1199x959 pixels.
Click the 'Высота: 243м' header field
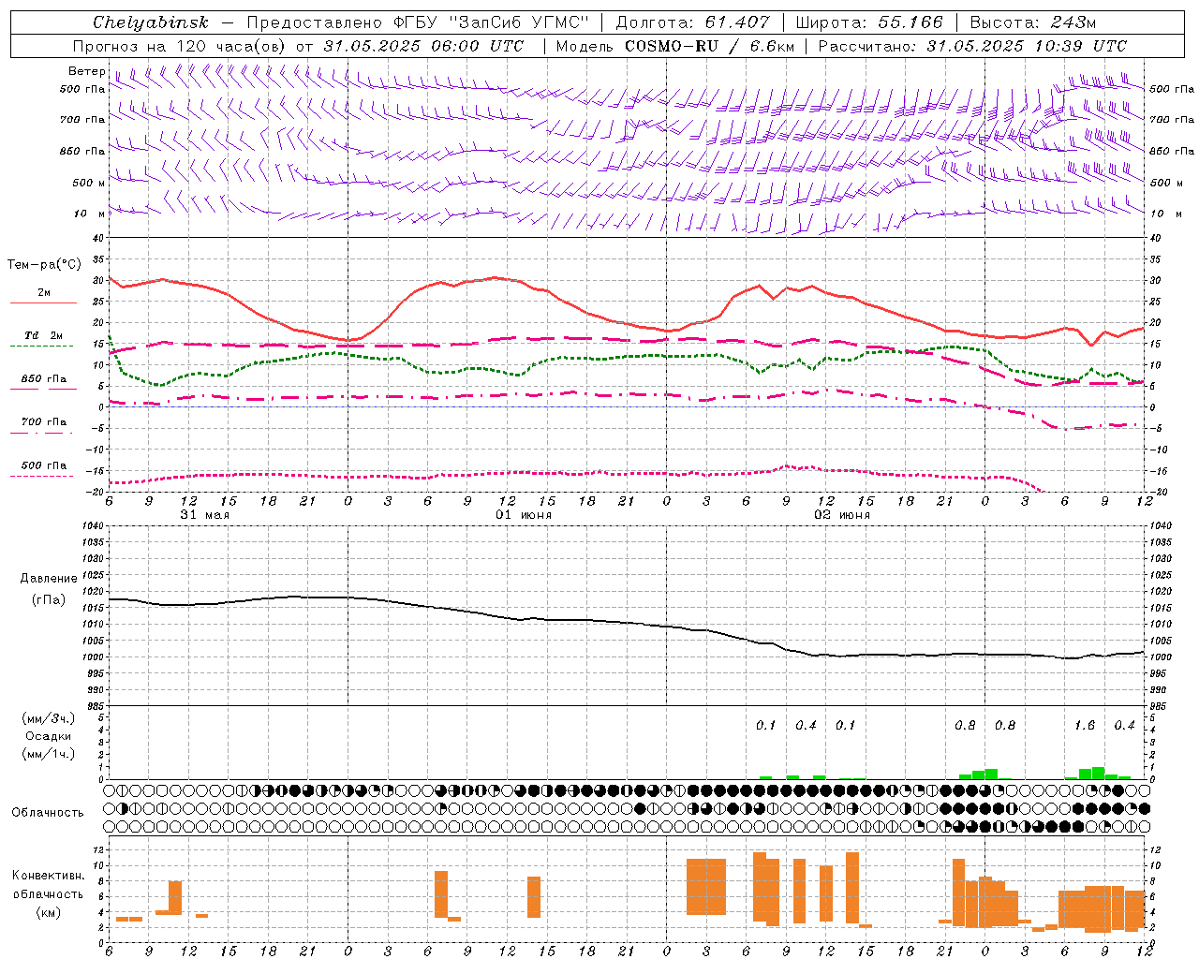(x=1032, y=22)
